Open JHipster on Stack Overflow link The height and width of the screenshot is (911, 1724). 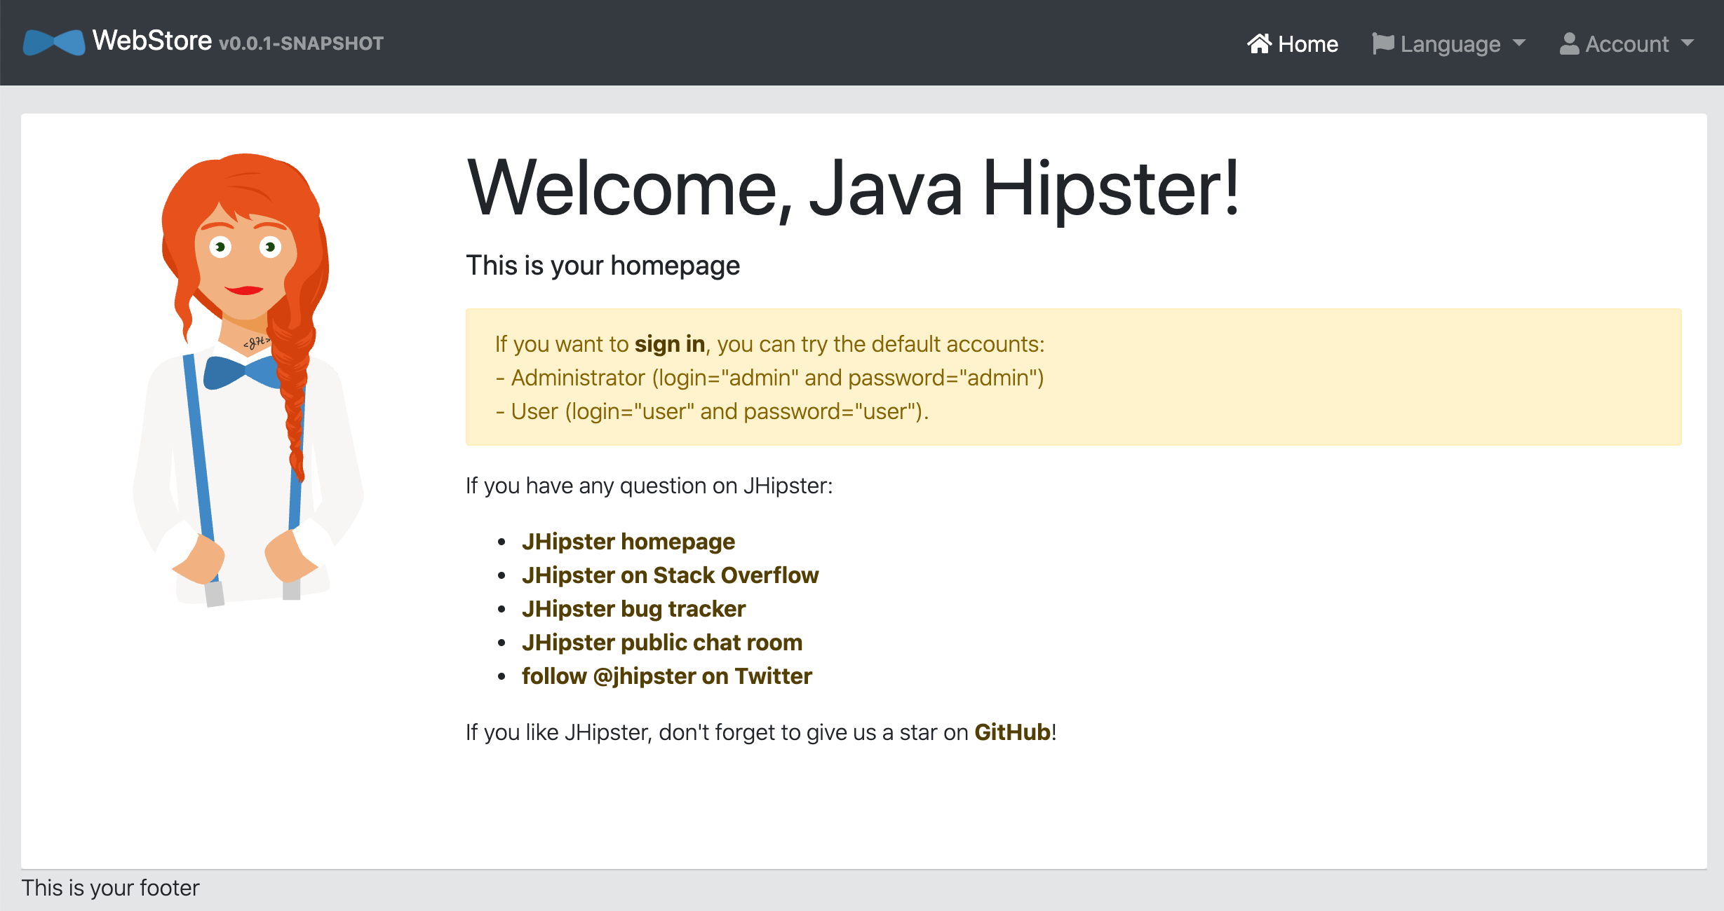coord(670,575)
